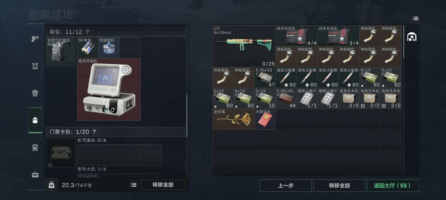
Task: Select the 复苏呼吸机 respirator item
Action: (109, 89)
